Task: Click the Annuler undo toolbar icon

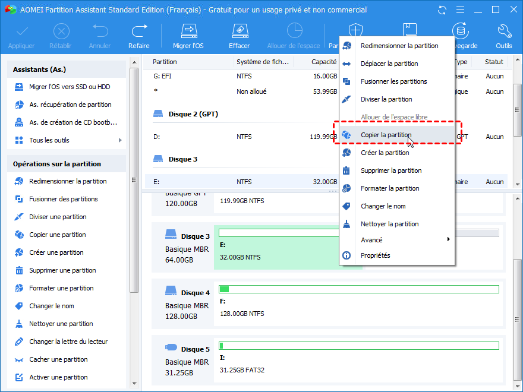Action: coord(100,31)
